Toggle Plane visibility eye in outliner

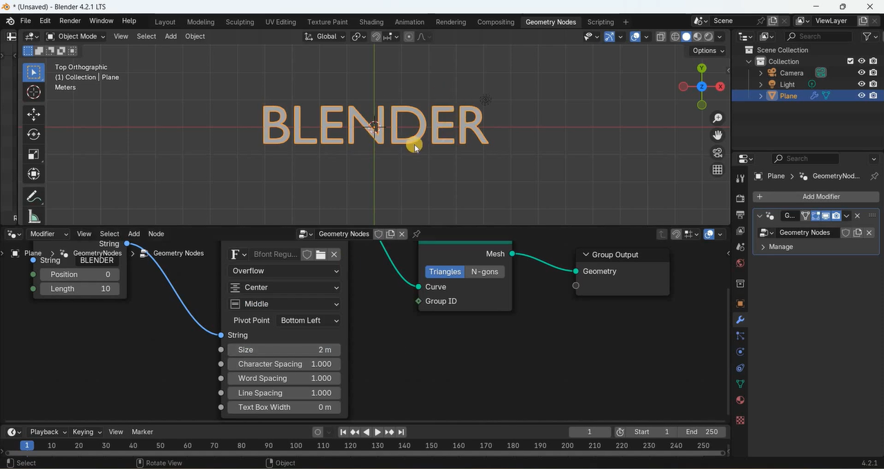click(x=861, y=96)
